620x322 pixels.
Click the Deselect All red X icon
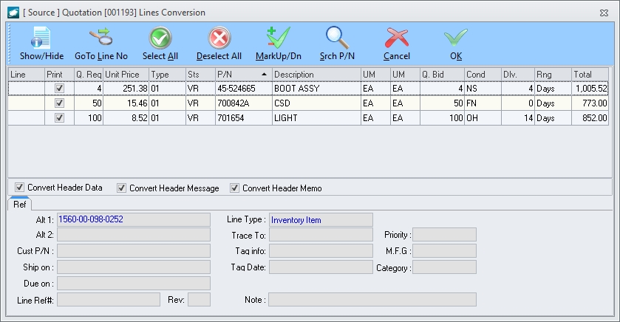pos(219,38)
